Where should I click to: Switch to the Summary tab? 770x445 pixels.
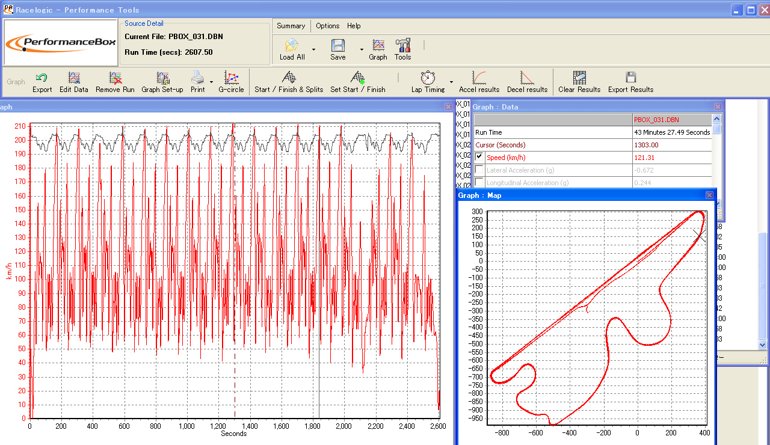(x=291, y=26)
